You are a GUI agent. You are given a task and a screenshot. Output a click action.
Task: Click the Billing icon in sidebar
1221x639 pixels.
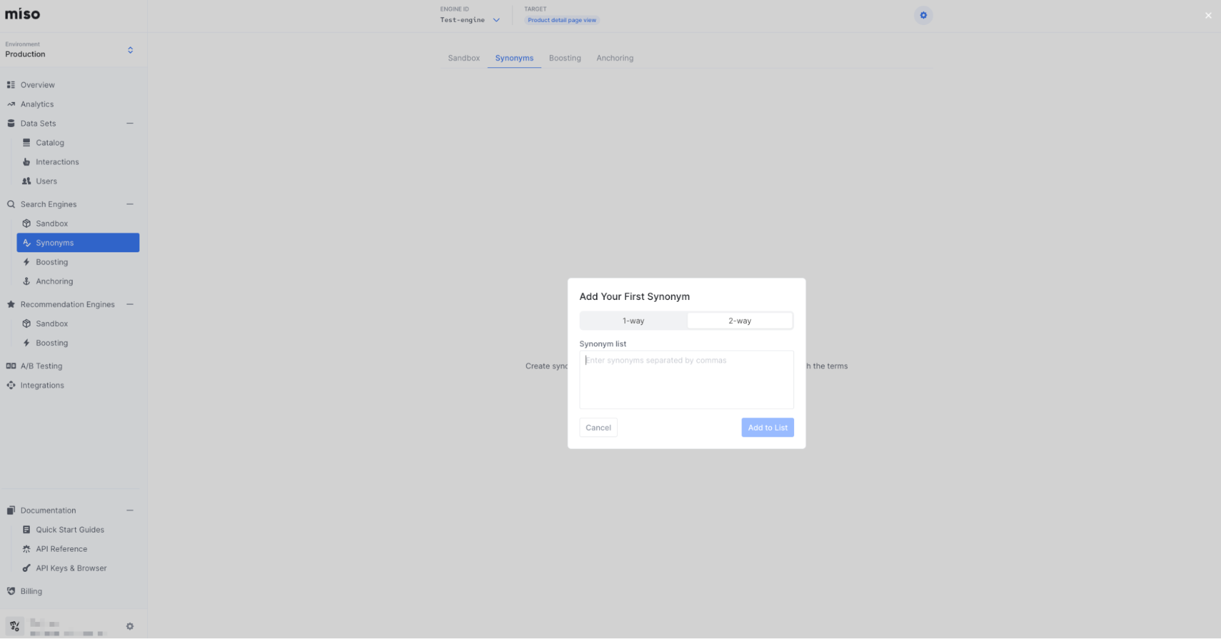click(11, 591)
